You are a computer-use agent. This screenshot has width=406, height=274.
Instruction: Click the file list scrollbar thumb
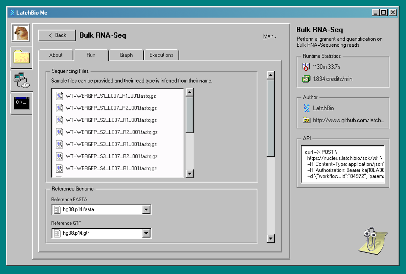(190, 114)
